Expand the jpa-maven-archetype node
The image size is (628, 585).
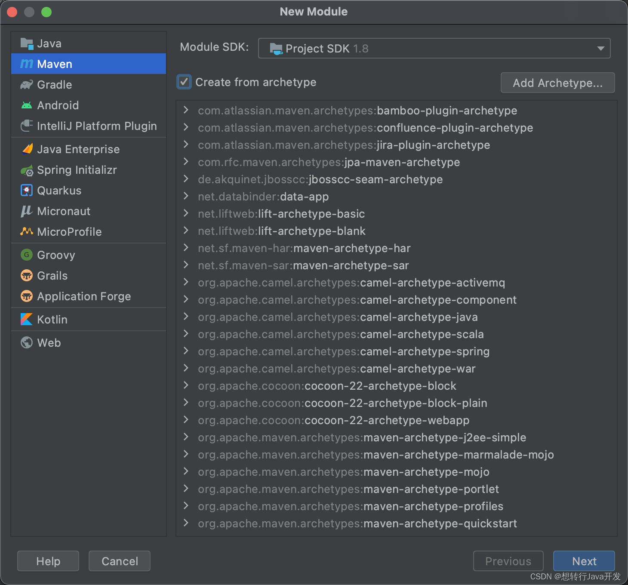pos(186,162)
